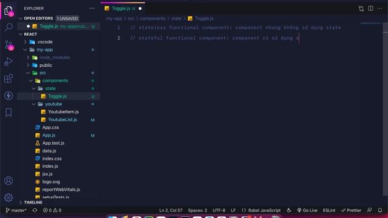388x218 pixels.
Task: Open the notifications bell icon
Action: coord(380,210)
